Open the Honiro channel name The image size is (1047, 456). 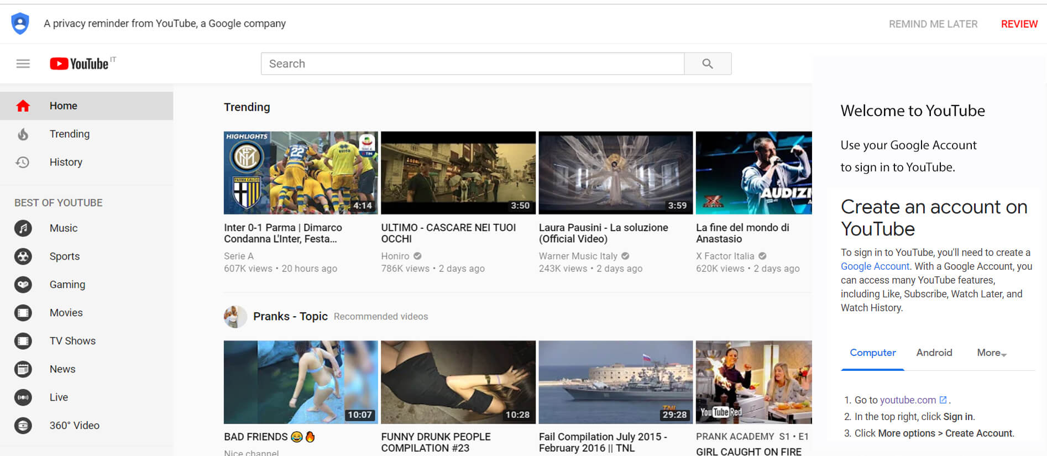click(x=395, y=256)
